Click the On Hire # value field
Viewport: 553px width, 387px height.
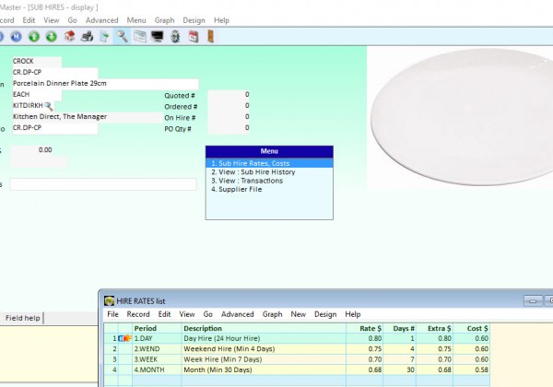tap(229, 117)
